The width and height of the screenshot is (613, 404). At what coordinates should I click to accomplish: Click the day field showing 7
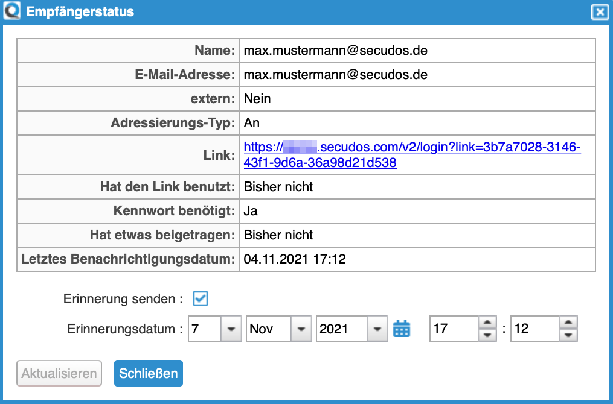coord(204,329)
